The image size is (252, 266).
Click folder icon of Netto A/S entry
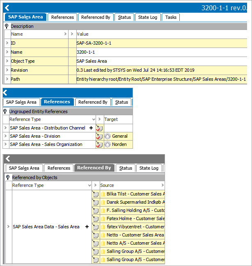click(103, 243)
